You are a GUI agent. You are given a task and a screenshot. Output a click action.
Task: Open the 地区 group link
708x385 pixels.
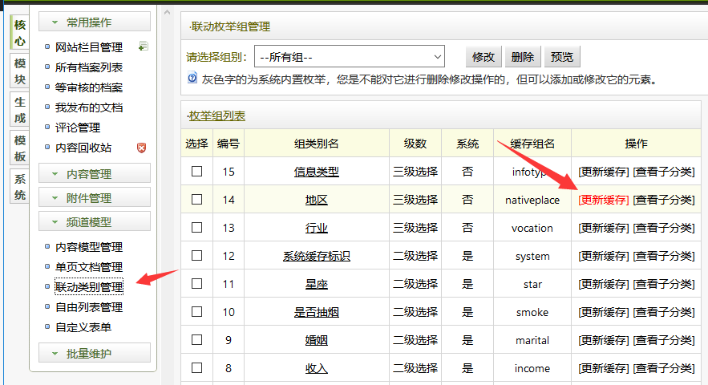coord(316,200)
